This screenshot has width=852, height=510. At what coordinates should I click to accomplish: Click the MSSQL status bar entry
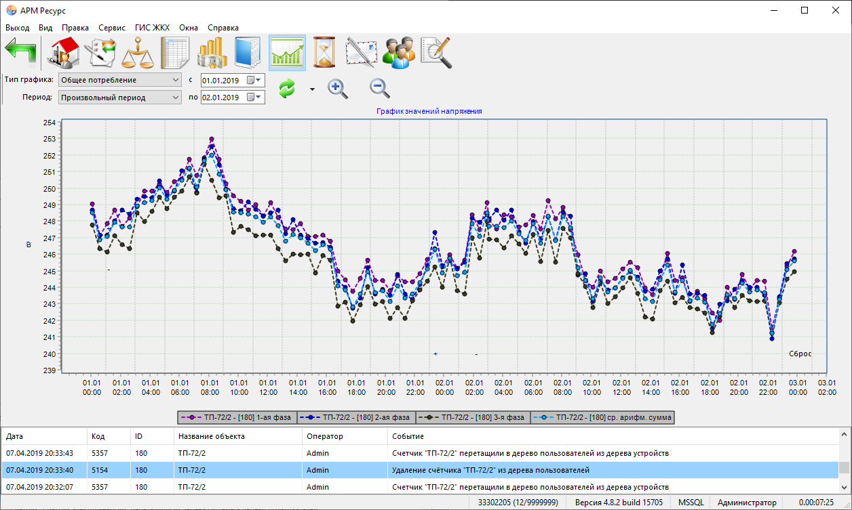pos(691,503)
